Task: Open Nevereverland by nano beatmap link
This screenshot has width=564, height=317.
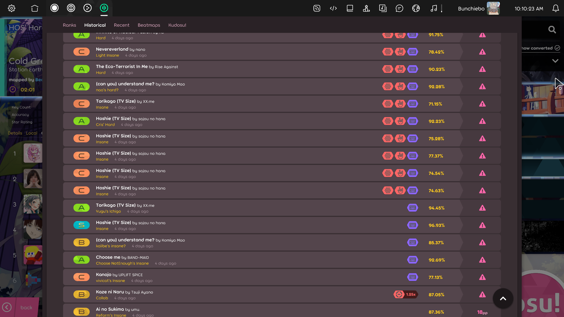Action: [x=120, y=49]
